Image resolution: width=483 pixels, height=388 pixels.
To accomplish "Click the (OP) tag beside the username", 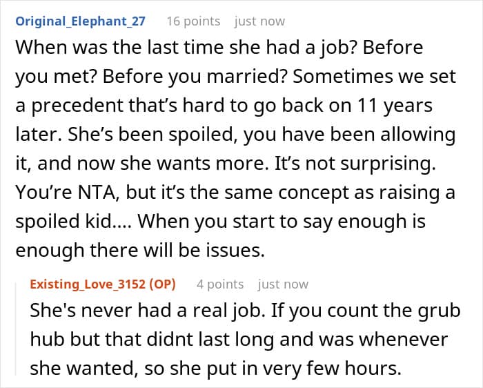I will pos(163,284).
